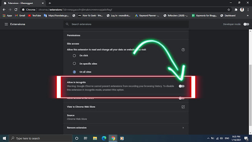Click the taskbar Type here to search box
Viewport: 252px width, 142px height.
[41, 138]
